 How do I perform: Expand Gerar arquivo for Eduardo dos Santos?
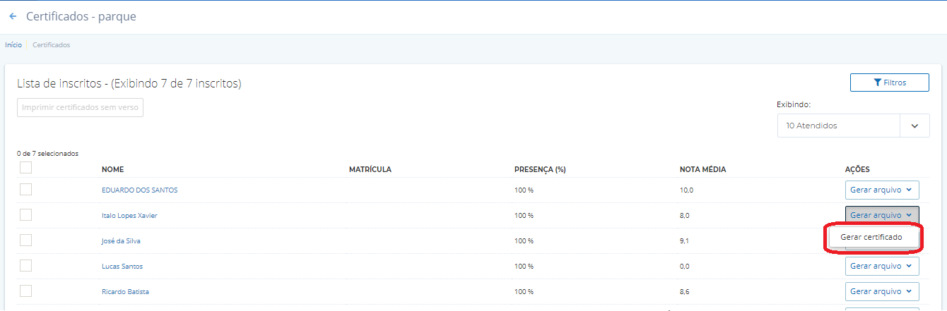881,190
